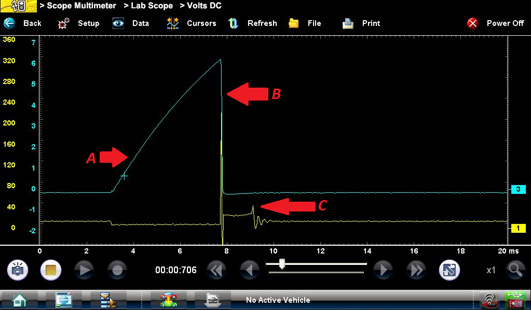531x310 pixels.
Task: Click the Back arrow icon
Action: [x=9, y=23]
